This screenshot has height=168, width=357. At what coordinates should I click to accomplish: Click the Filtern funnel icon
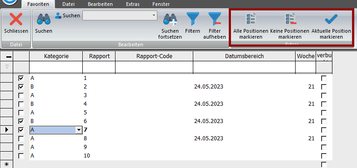[193, 19]
